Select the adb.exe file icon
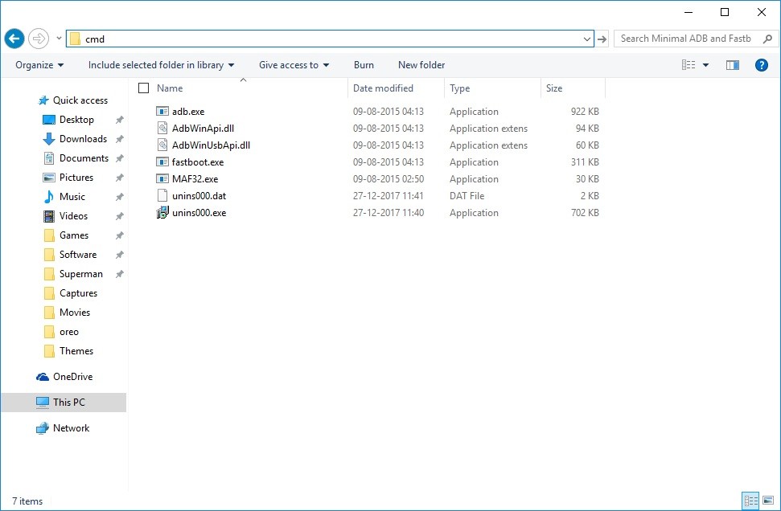 [x=162, y=112]
